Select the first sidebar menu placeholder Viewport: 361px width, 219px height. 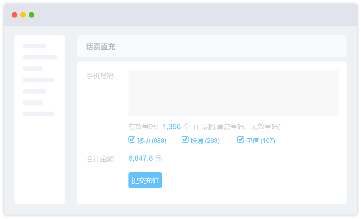point(34,46)
